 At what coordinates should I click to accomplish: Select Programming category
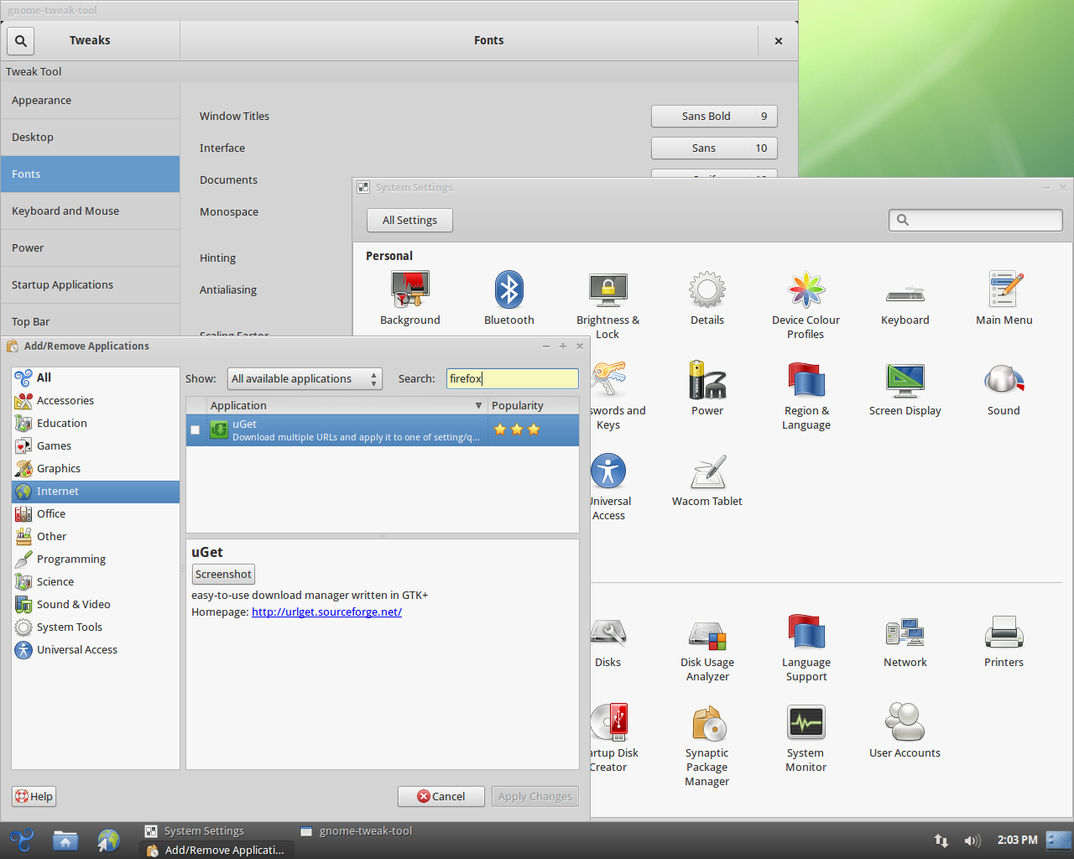tap(96, 560)
